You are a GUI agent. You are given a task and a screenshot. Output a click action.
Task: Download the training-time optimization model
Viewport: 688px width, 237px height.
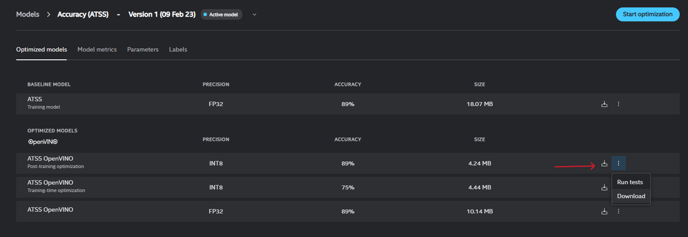[604, 187]
